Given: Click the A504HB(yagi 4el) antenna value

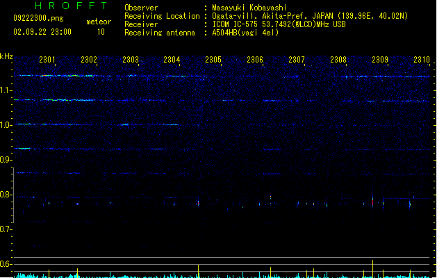Looking at the screenshot, I should coord(245,33).
